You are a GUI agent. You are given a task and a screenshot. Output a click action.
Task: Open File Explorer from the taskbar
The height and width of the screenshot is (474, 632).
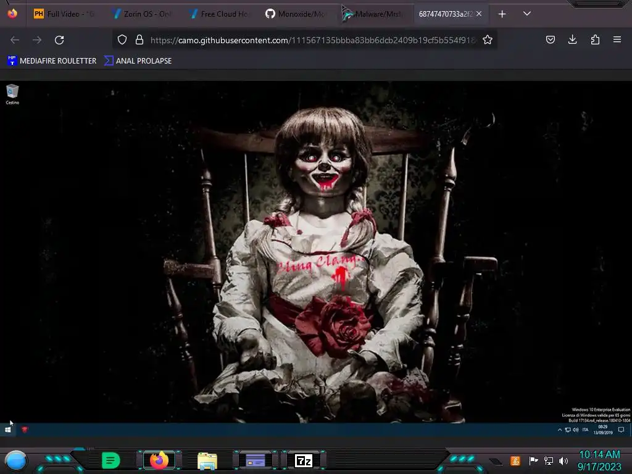[x=207, y=460]
